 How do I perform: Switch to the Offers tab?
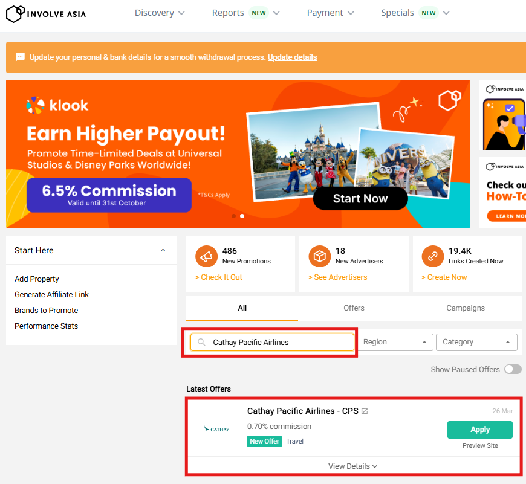click(354, 308)
